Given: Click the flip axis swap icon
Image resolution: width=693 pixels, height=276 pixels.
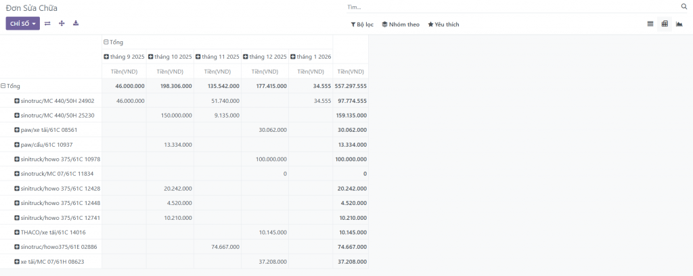Looking at the screenshot, I should (x=47, y=23).
